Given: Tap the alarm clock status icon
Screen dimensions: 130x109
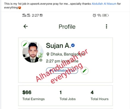Looking at the screenshot, I should pyautogui.click(x=94, y=15).
